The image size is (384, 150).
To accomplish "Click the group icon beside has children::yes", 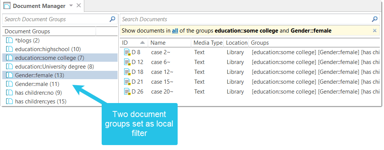I will pos(9,102).
